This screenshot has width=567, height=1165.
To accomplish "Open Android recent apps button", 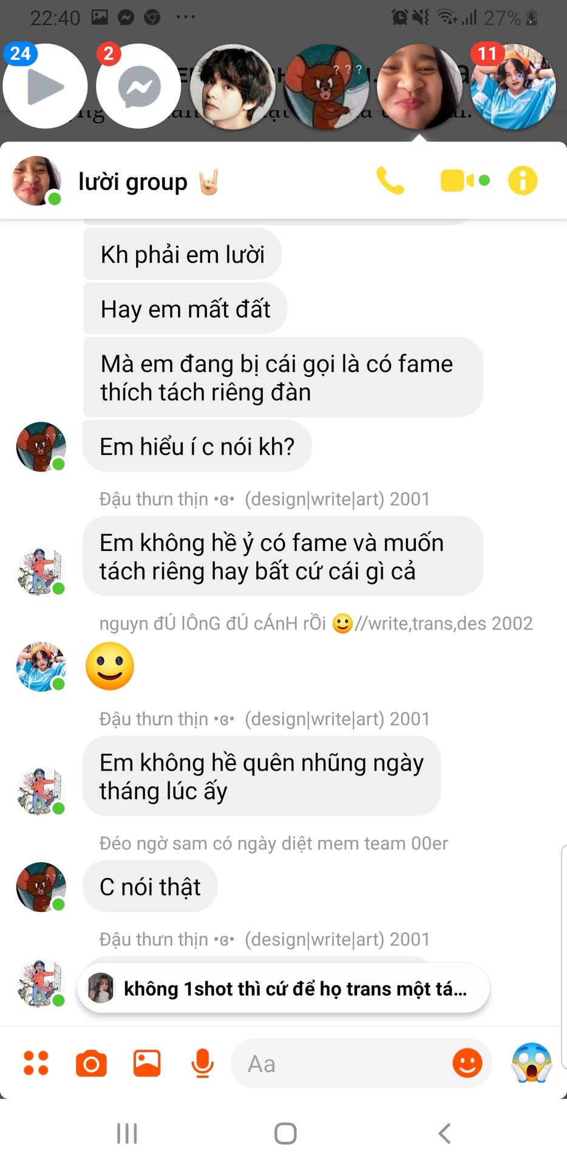I will pyautogui.click(x=127, y=1133).
